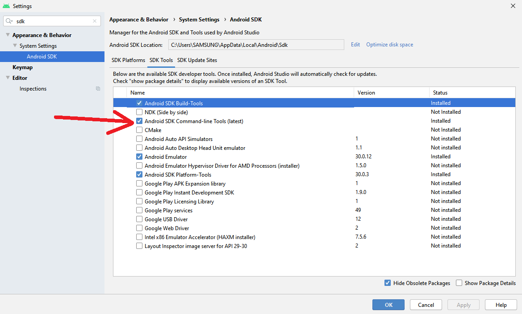The height and width of the screenshot is (314, 522).
Task: Sort by the Version column header
Action: pos(392,93)
